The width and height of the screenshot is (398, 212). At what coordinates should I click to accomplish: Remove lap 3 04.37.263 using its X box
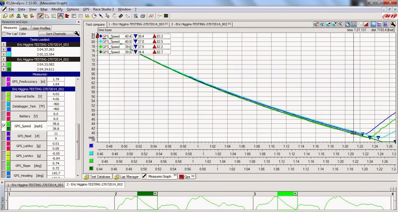pyautogui.click(x=4, y=49)
